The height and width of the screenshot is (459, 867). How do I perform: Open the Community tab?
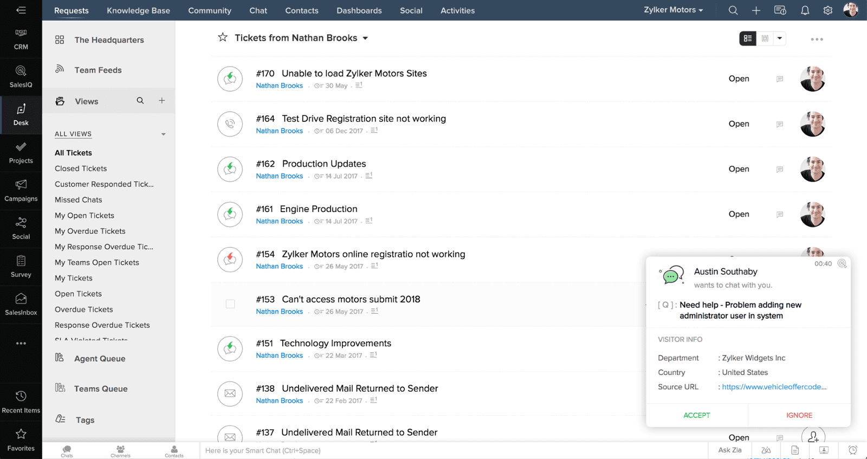point(210,10)
